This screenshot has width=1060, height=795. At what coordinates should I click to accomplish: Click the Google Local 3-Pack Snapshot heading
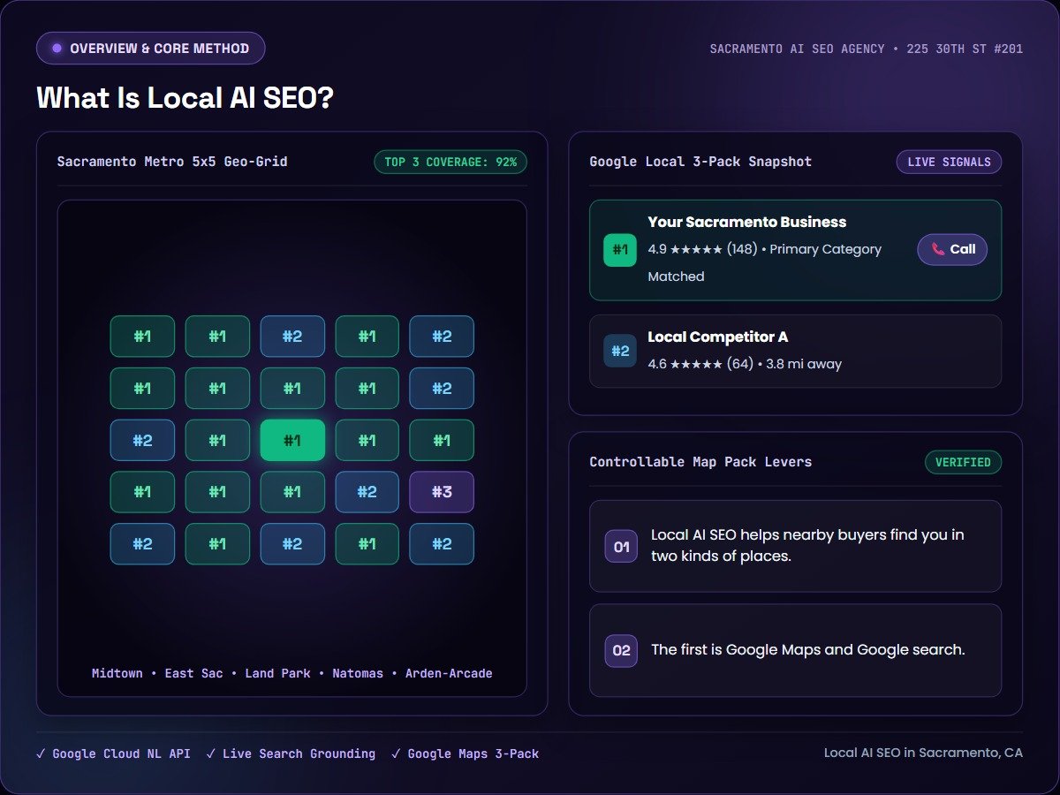[700, 162]
